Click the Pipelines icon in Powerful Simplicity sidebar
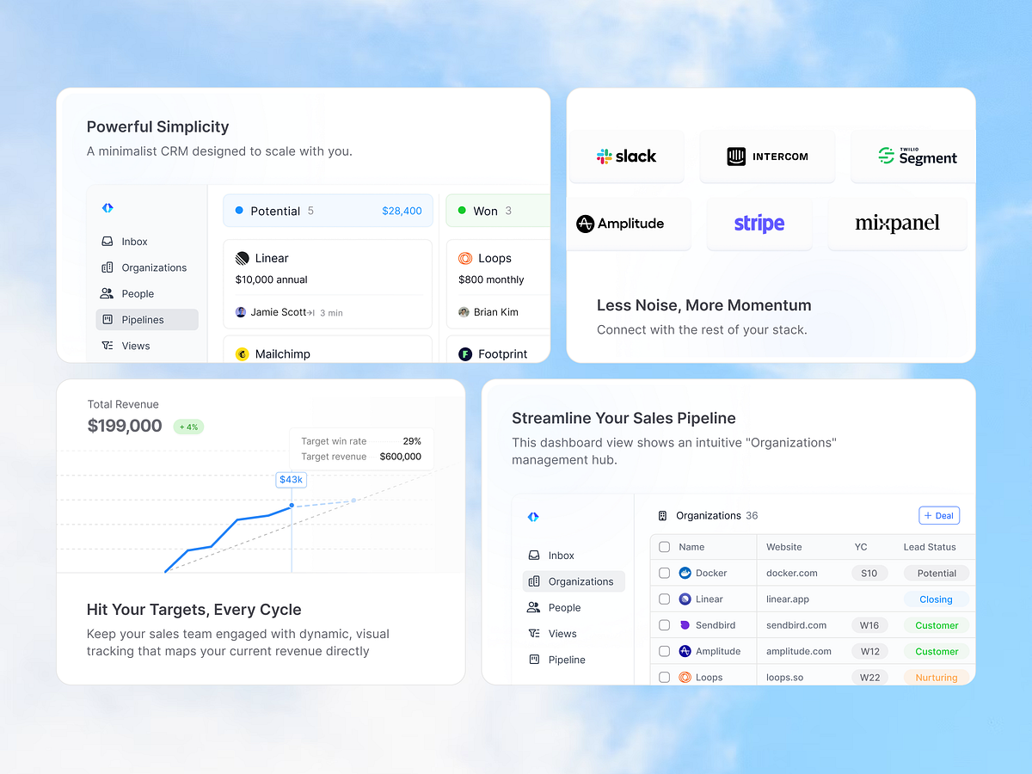This screenshot has height=774, width=1032. tap(107, 320)
